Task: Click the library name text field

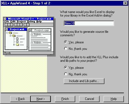Action: click(89, 23)
